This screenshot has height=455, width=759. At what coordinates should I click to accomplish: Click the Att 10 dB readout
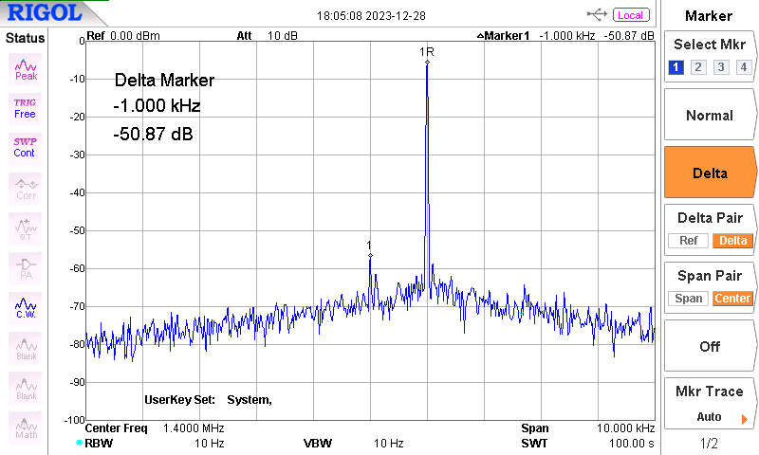pyautogui.click(x=267, y=36)
